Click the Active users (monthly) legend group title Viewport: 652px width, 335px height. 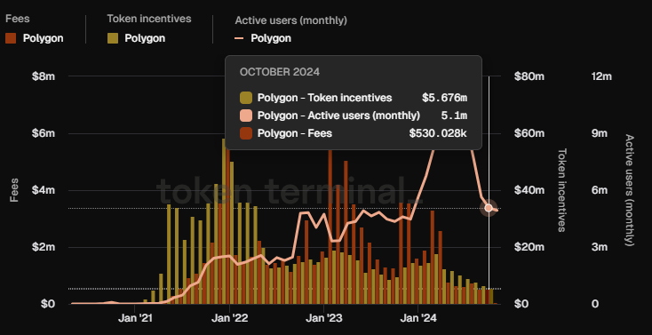pos(291,20)
